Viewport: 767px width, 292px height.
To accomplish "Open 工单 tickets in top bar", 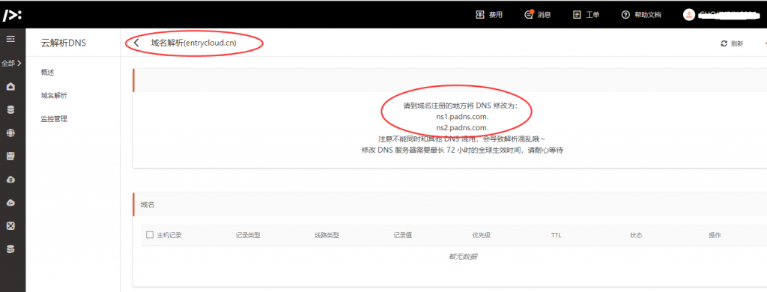I will (x=586, y=15).
